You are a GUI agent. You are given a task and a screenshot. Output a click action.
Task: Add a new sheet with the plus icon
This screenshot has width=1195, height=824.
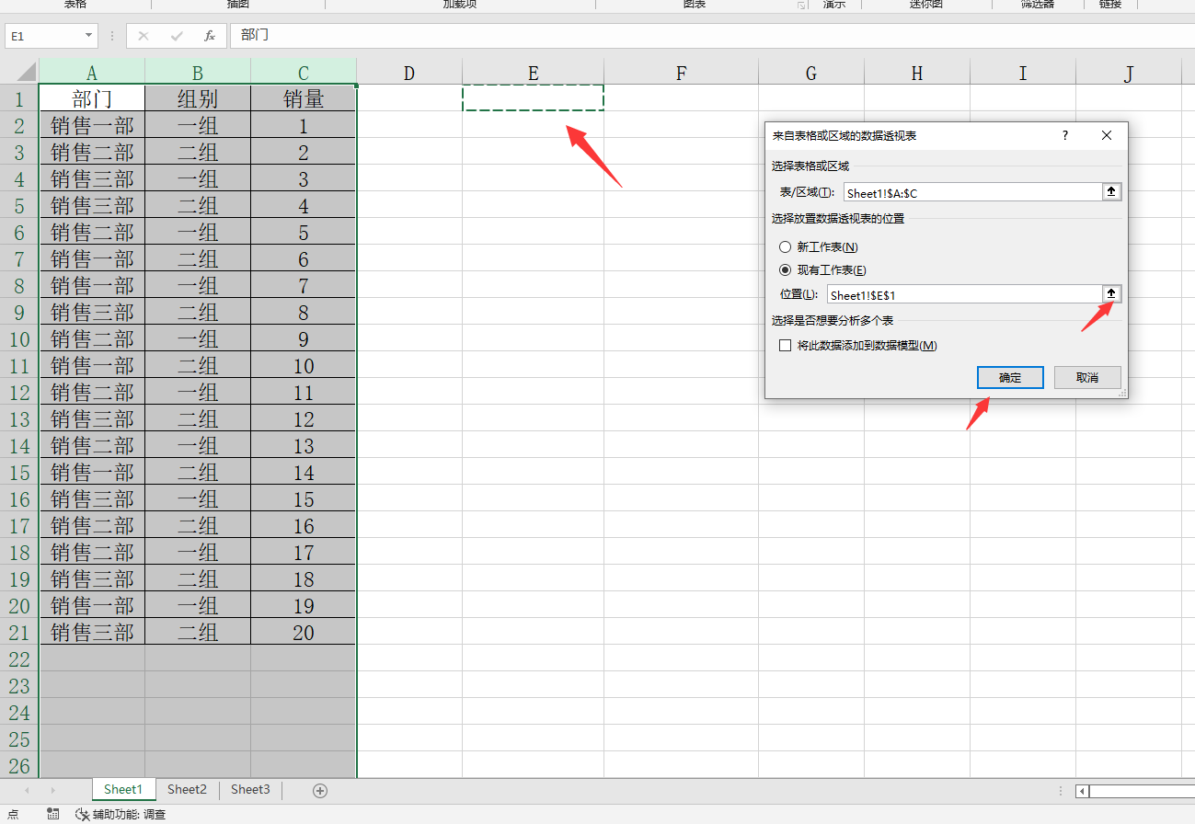320,790
